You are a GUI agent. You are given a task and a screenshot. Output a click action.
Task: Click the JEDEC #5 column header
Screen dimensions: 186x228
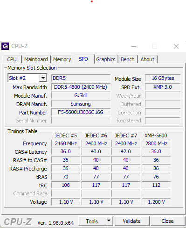click(66, 135)
